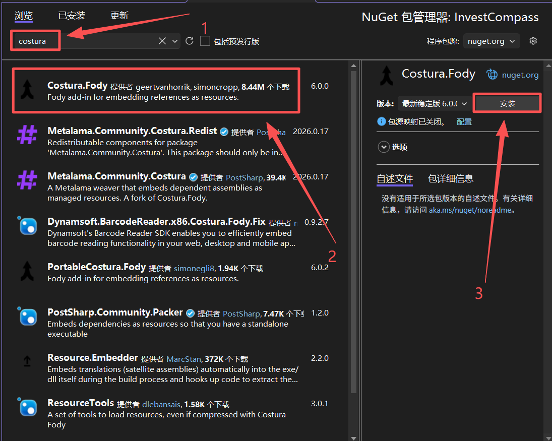Open the aka.ms/nuget/noreadme link
Image resolution: width=552 pixels, height=441 pixels.
[x=470, y=210]
